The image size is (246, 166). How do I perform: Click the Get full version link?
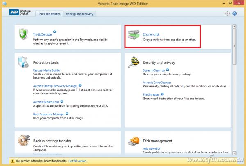tap(77, 161)
